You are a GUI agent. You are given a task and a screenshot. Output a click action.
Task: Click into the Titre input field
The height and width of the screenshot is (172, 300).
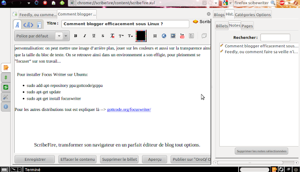(125, 24)
